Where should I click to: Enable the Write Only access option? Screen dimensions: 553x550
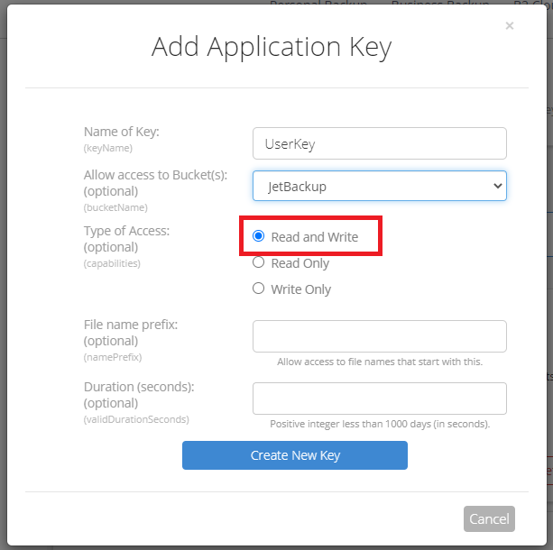click(259, 289)
